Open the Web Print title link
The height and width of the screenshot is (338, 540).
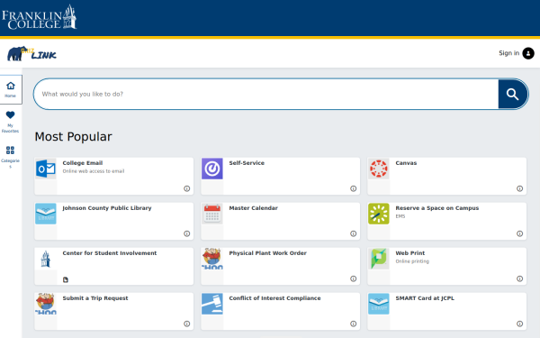point(409,252)
